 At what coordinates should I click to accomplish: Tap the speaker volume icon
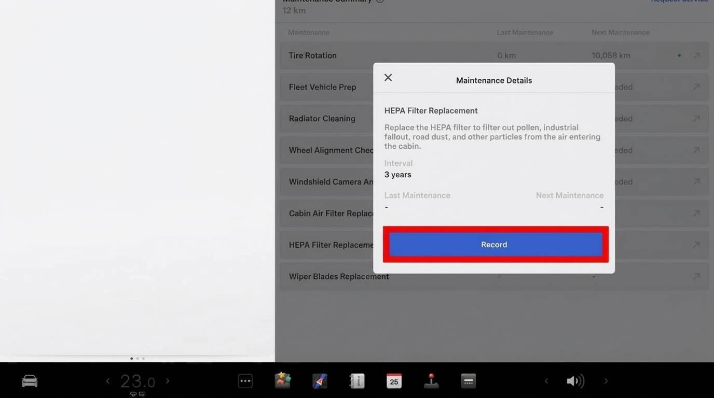[575, 381]
